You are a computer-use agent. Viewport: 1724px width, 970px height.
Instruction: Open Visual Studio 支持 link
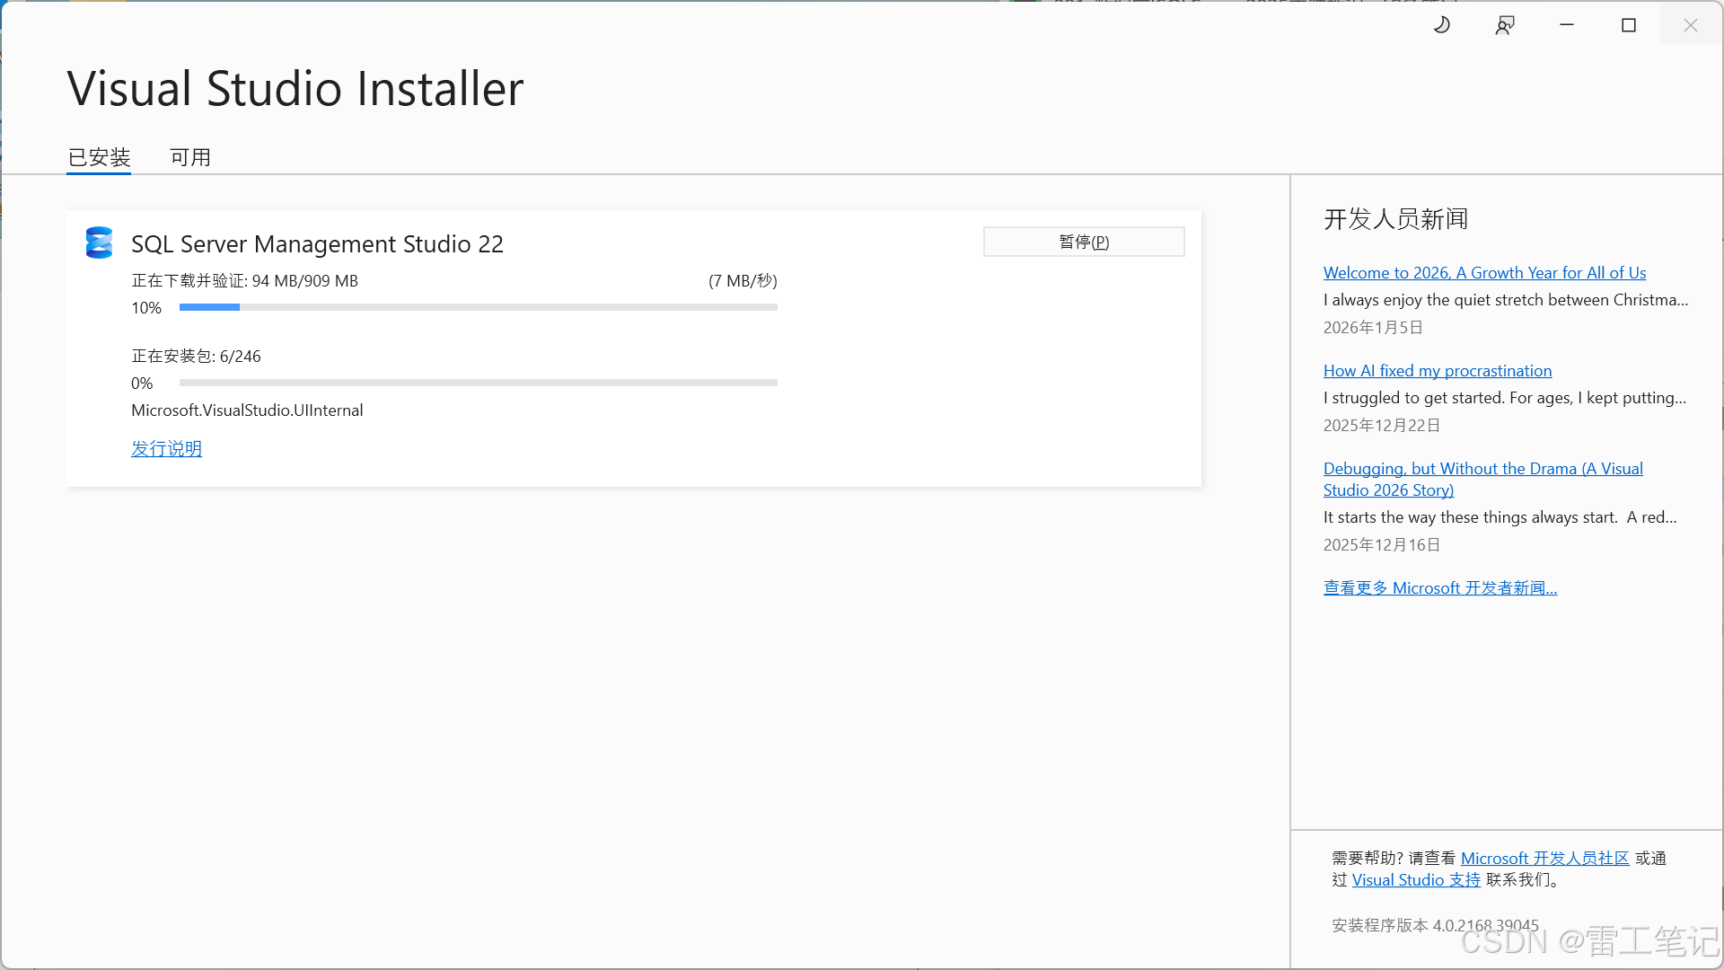tap(1416, 879)
